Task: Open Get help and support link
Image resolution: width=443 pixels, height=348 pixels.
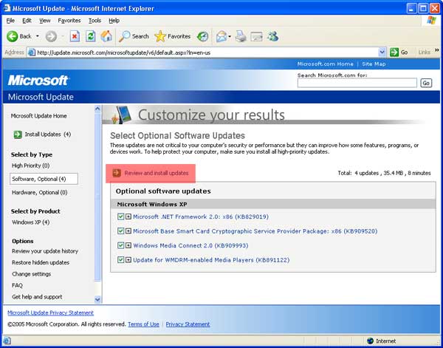Action: coord(37,297)
